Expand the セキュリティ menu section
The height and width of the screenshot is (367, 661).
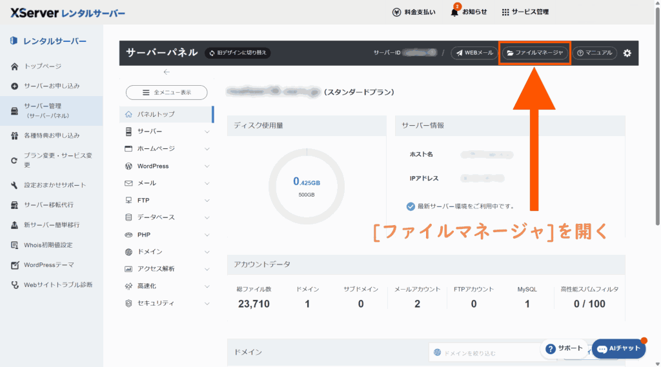click(x=207, y=303)
